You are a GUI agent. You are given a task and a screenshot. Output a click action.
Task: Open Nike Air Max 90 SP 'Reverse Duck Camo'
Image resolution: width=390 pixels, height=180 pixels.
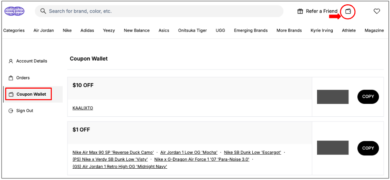point(113,153)
